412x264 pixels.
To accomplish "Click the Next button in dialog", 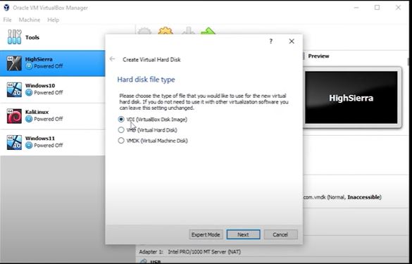I will tap(243, 234).
